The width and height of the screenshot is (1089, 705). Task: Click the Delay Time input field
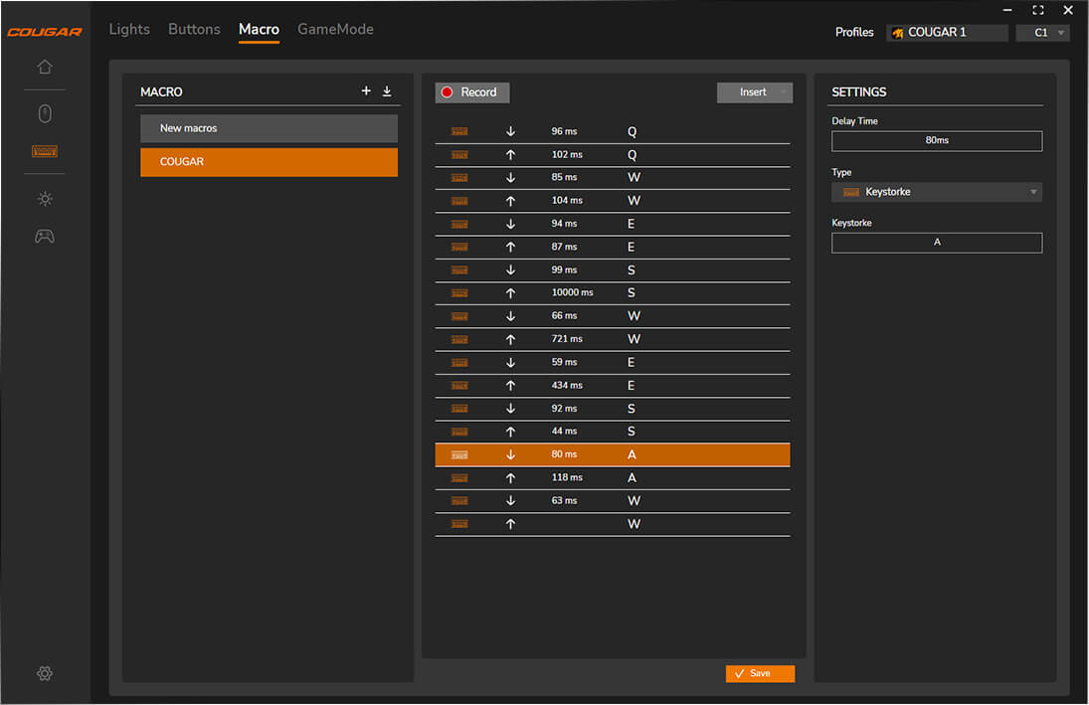coord(937,141)
